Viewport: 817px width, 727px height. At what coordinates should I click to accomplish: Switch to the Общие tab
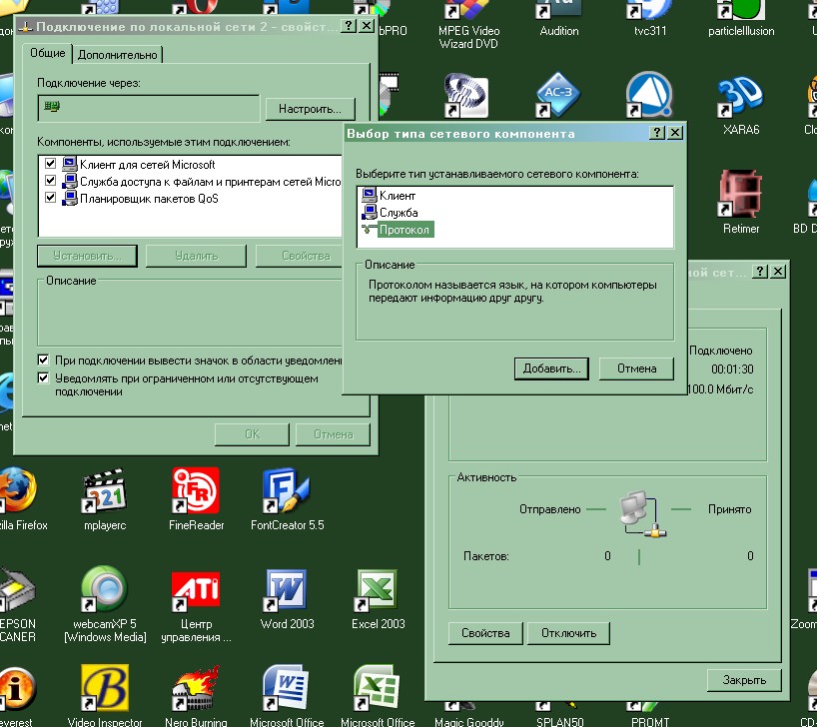tap(47, 53)
